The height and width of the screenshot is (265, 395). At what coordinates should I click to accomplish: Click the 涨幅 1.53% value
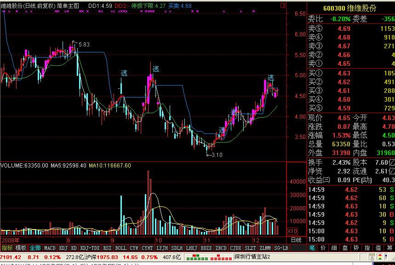click(x=341, y=135)
